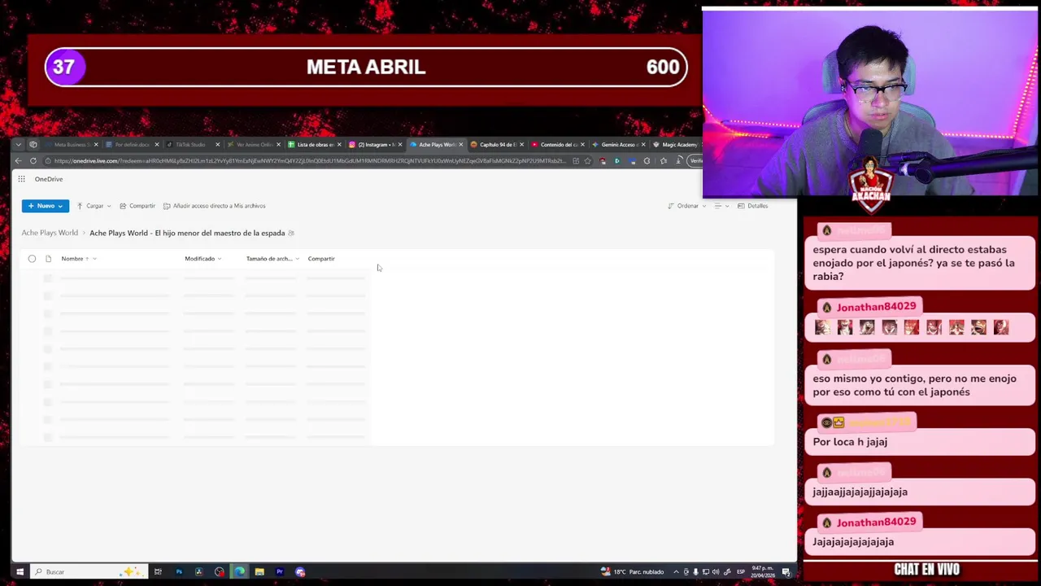
Task: Toggle the select-all files circle
Action: pos(32,259)
